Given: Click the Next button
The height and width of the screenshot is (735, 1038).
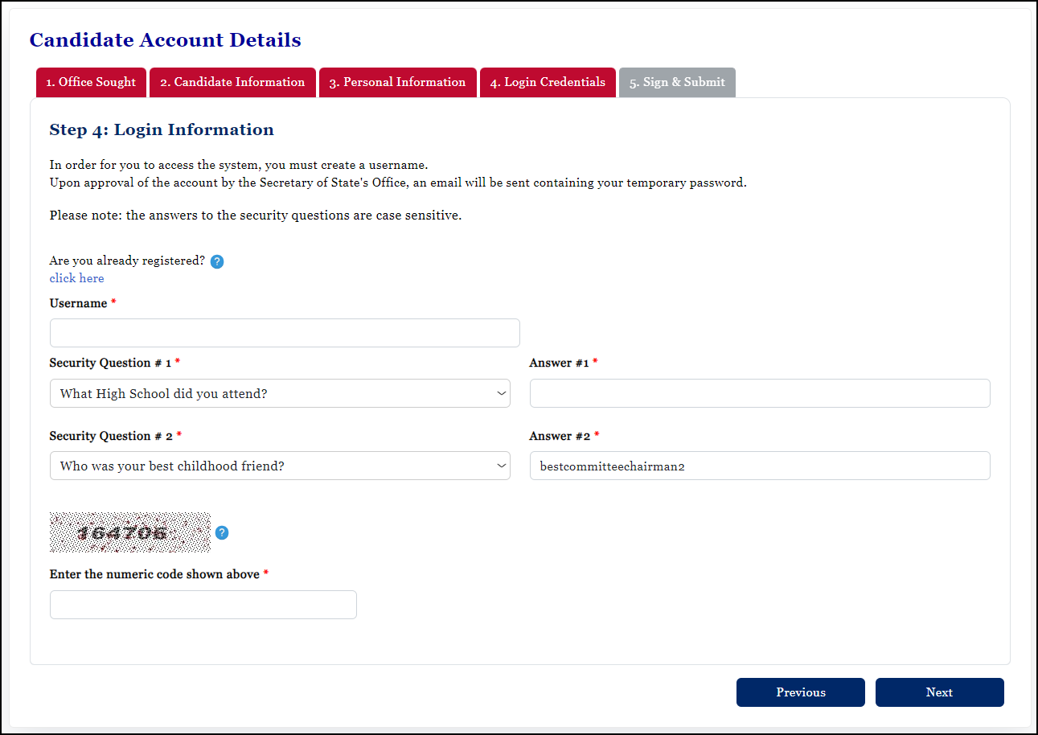Looking at the screenshot, I should (939, 692).
